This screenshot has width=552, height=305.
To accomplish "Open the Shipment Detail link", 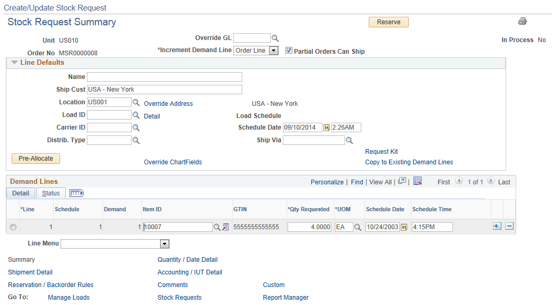I will coord(30,272).
